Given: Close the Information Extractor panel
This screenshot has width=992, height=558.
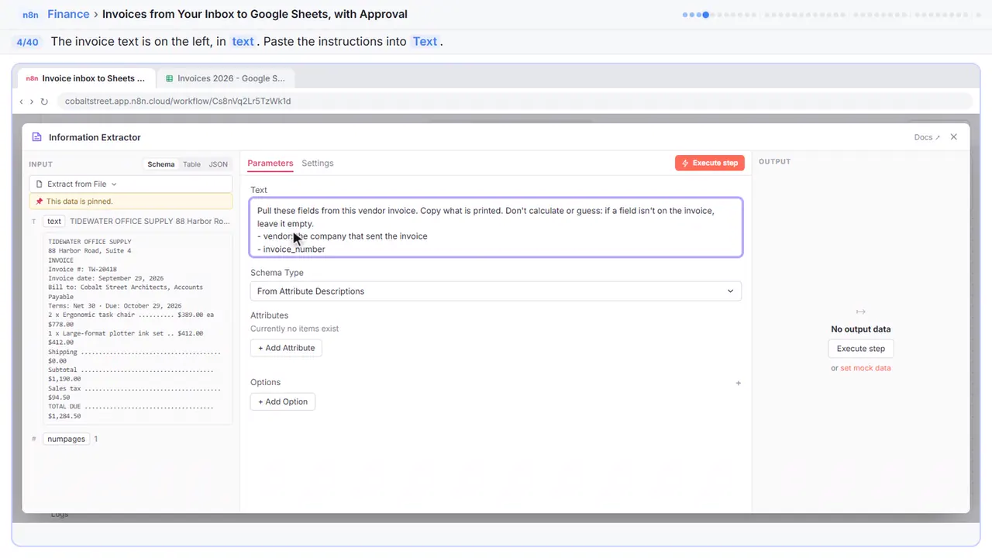Looking at the screenshot, I should click(x=953, y=137).
